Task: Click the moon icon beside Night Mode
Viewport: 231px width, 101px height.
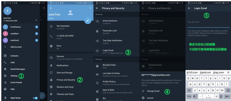Action: point(5,98)
